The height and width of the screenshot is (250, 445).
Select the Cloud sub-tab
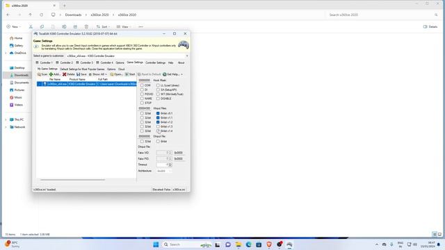(x=122, y=69)
